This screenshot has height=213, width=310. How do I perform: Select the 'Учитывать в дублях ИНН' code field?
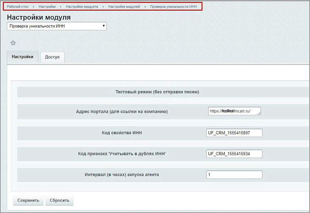[234, 154]
